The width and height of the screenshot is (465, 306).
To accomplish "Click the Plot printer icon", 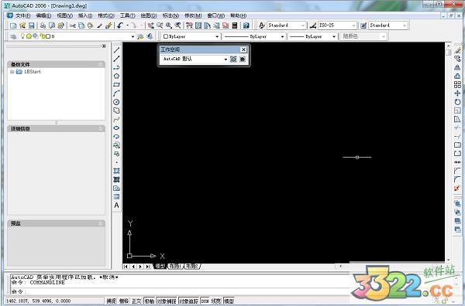I will coord(43,25).
